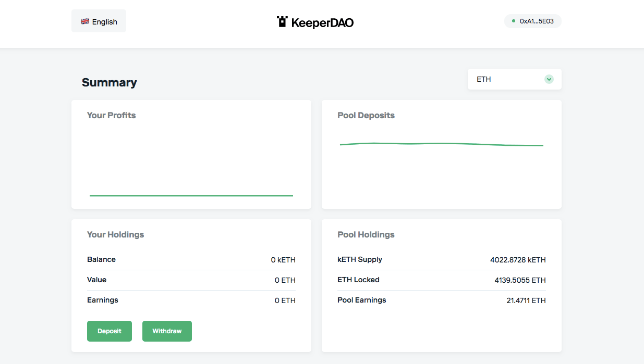The image size is (644, 364).
Task: Click the Pool Deposits chart line
Action: [x=442, y=144]
